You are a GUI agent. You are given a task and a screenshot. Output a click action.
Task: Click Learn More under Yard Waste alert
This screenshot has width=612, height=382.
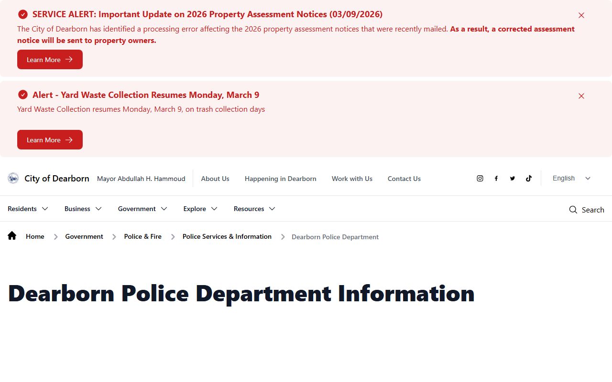point(50,140)
